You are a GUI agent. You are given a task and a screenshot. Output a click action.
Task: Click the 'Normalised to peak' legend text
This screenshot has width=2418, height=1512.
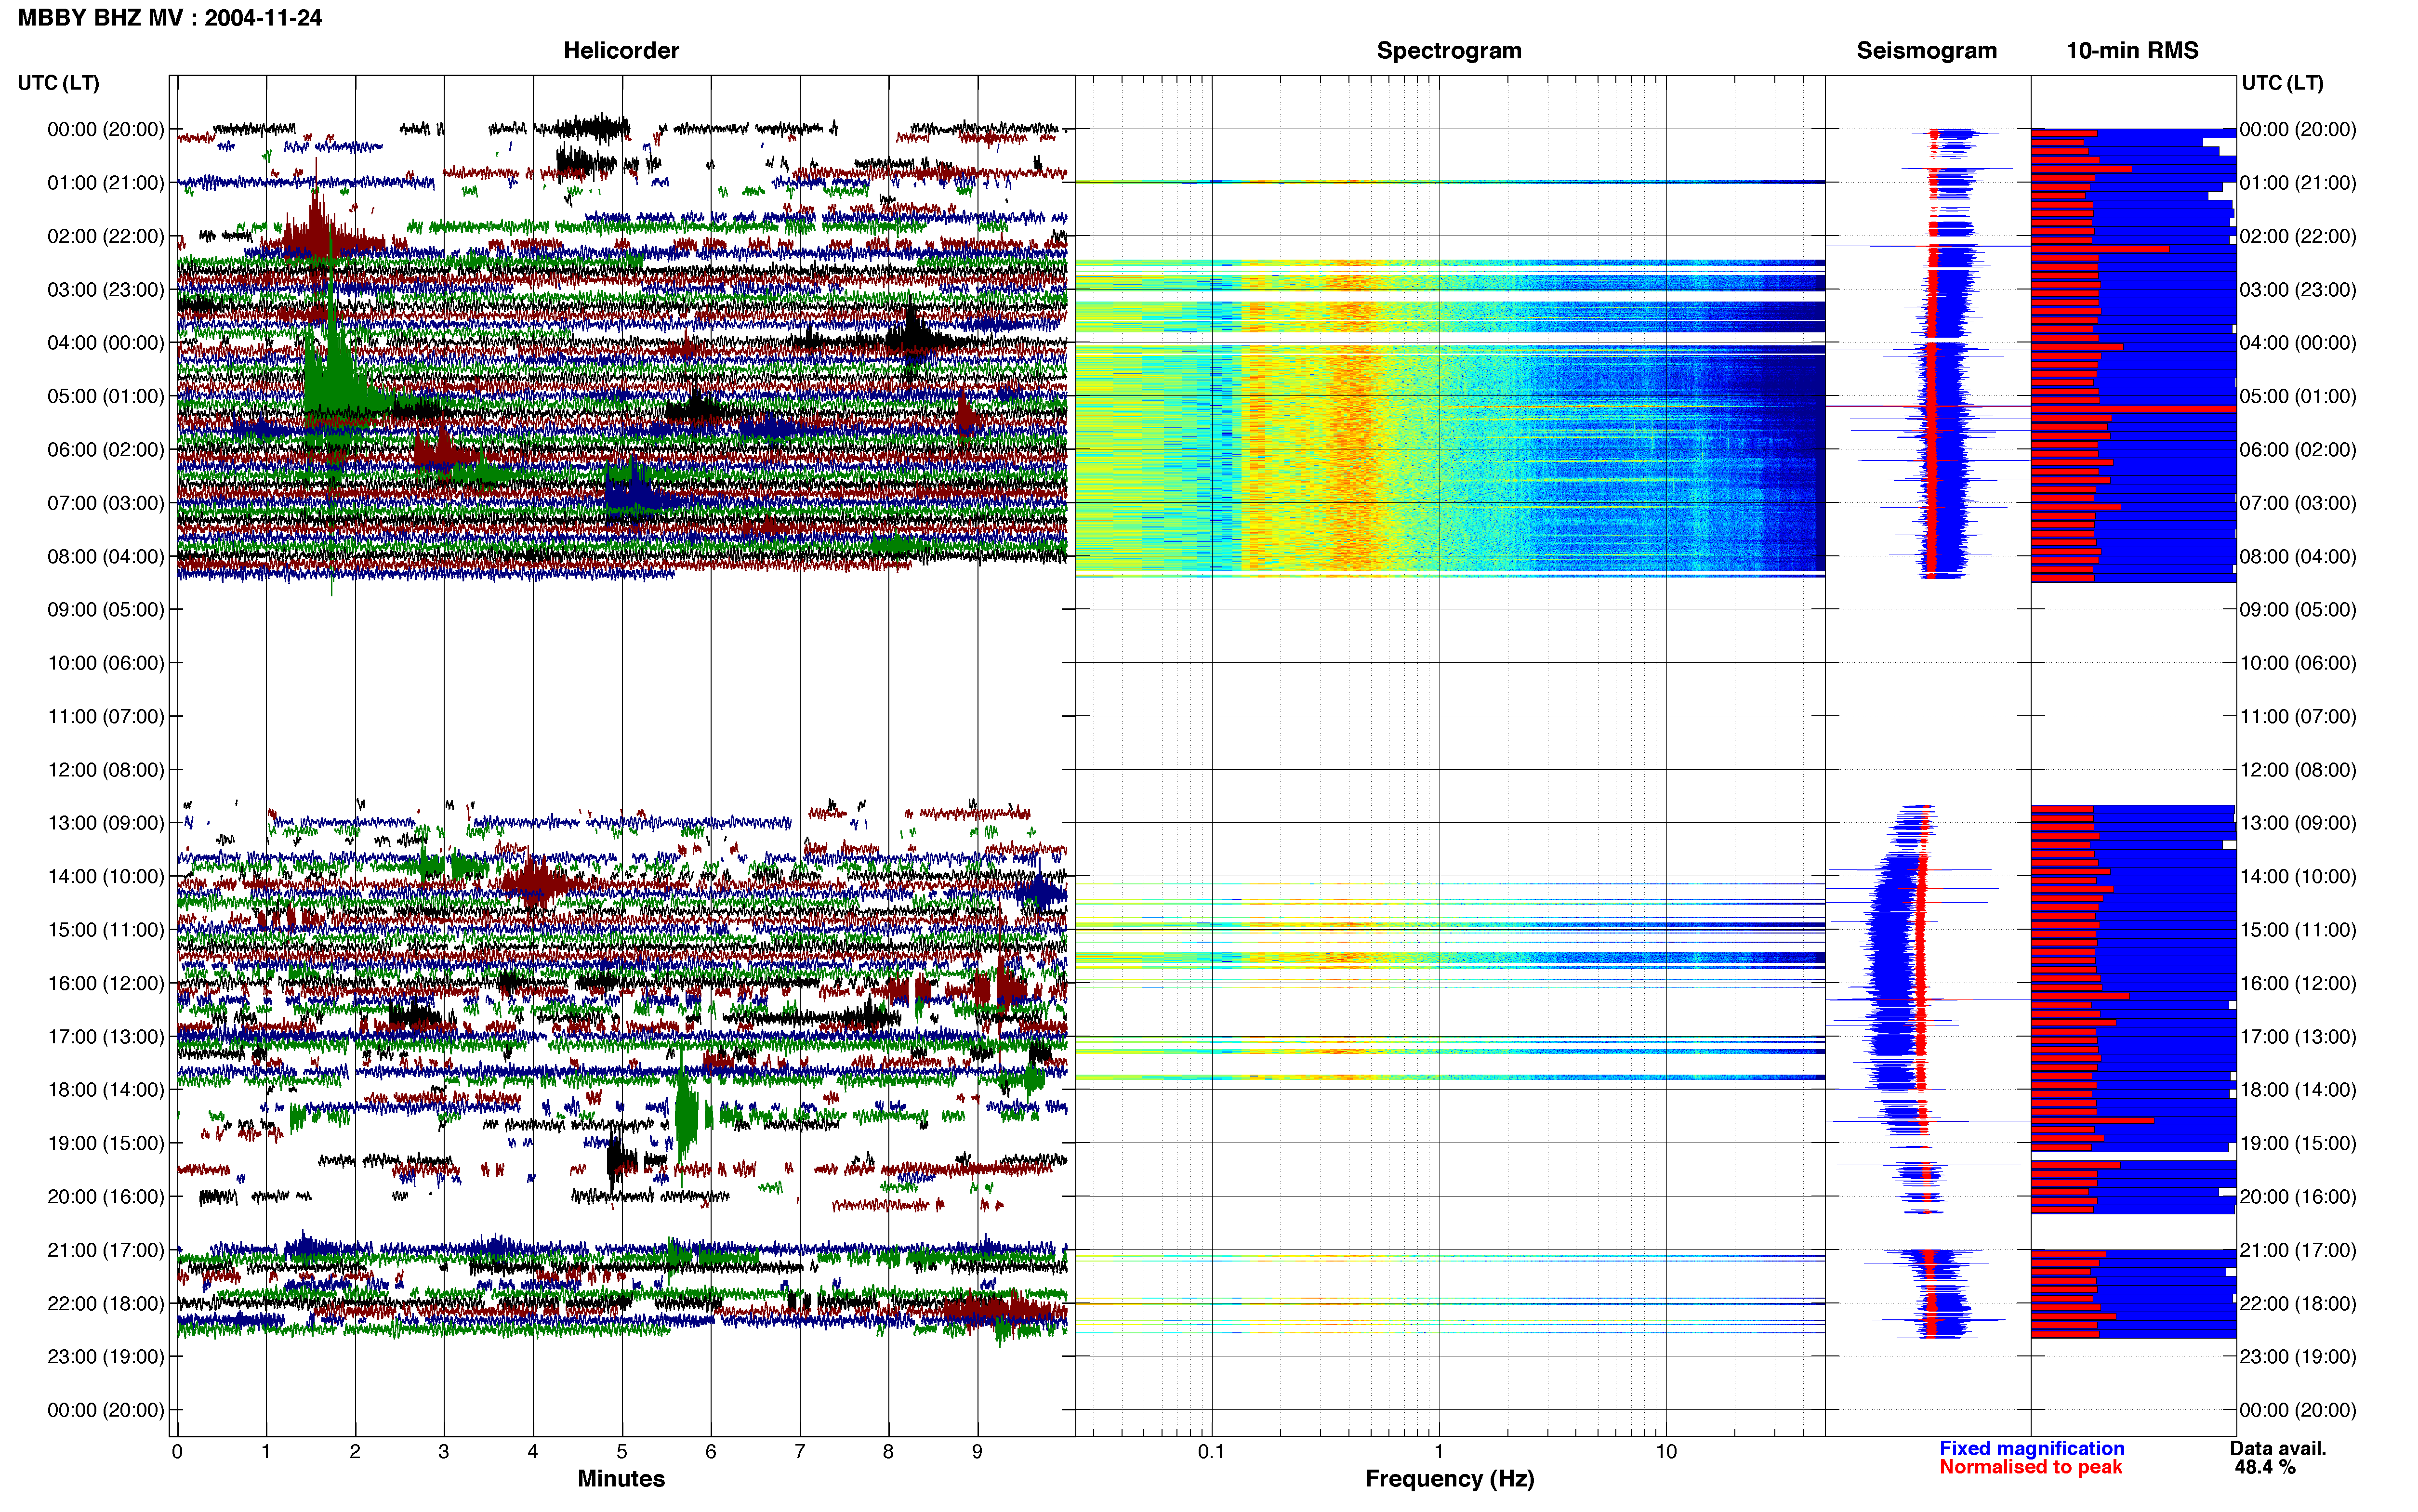(x=2030, y=1467)
